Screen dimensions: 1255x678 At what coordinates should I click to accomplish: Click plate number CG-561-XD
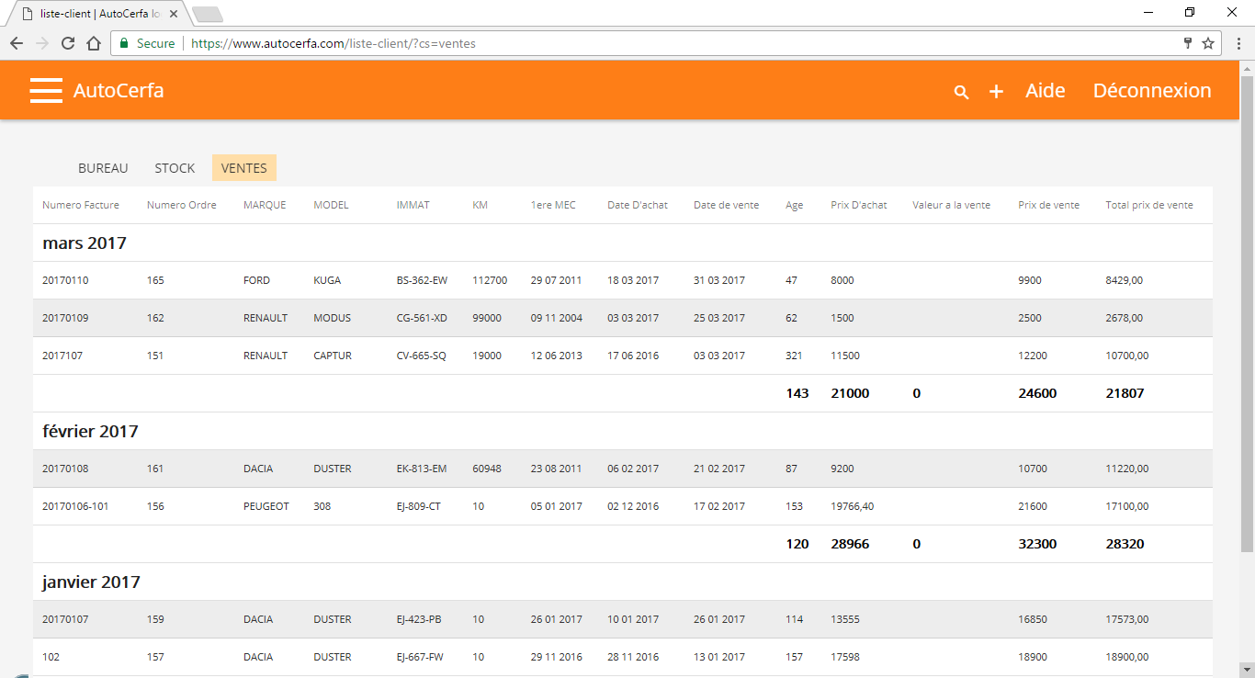(422, 318)
